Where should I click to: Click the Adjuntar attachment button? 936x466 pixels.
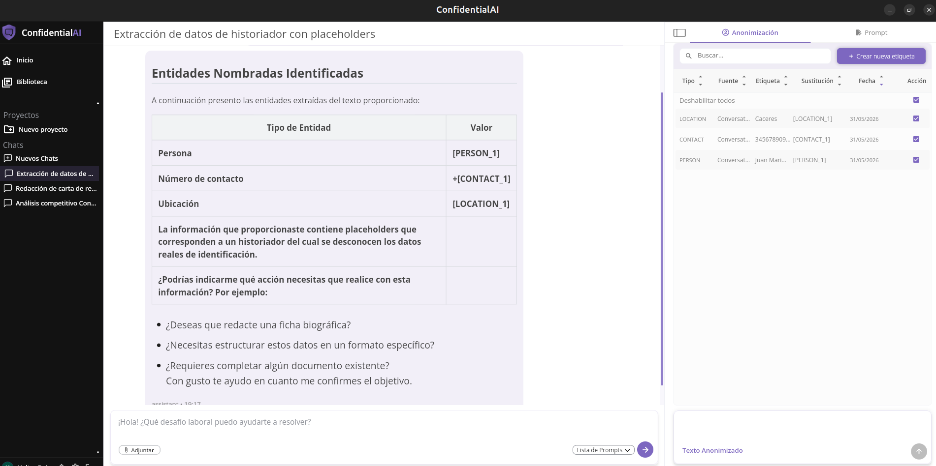[139, 450]
